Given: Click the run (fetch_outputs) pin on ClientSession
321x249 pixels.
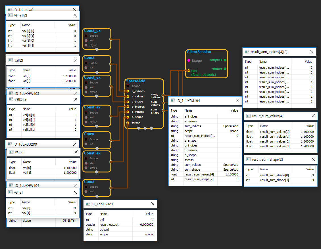Looking at the screenshot, I should click(x=189, y=70).
